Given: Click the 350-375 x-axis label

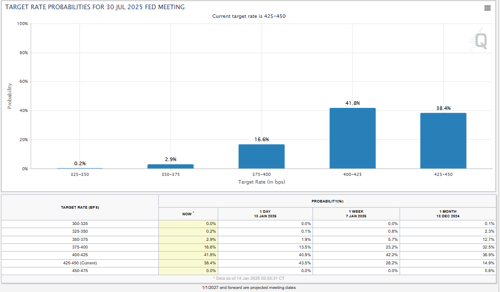Looking at the screenshot, I should coord(171,174).
